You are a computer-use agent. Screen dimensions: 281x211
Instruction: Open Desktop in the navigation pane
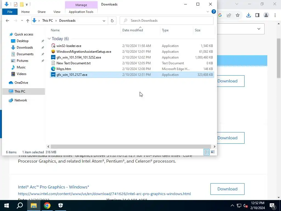(23, 41)
